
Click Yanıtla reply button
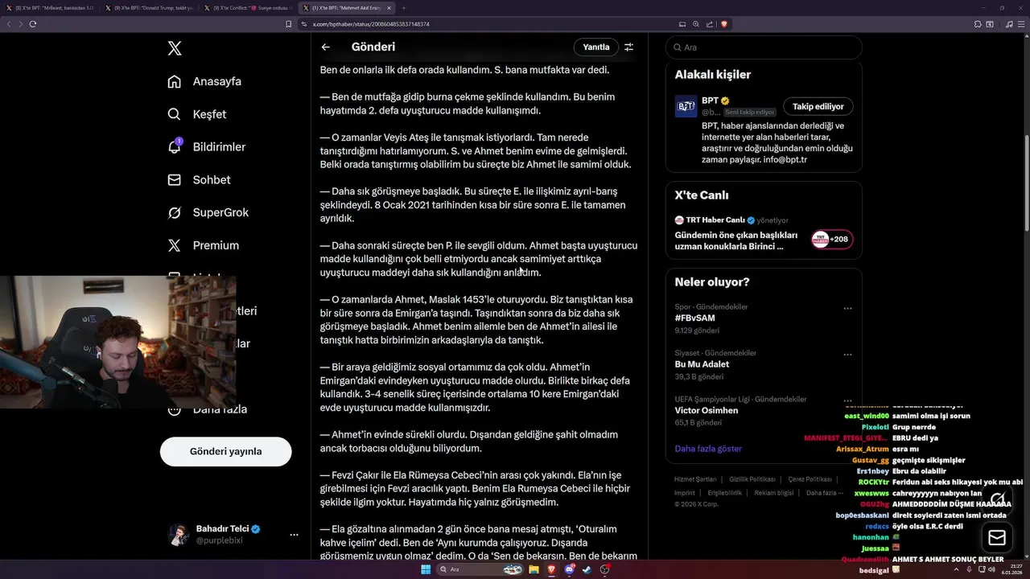(x=596, y=47)
